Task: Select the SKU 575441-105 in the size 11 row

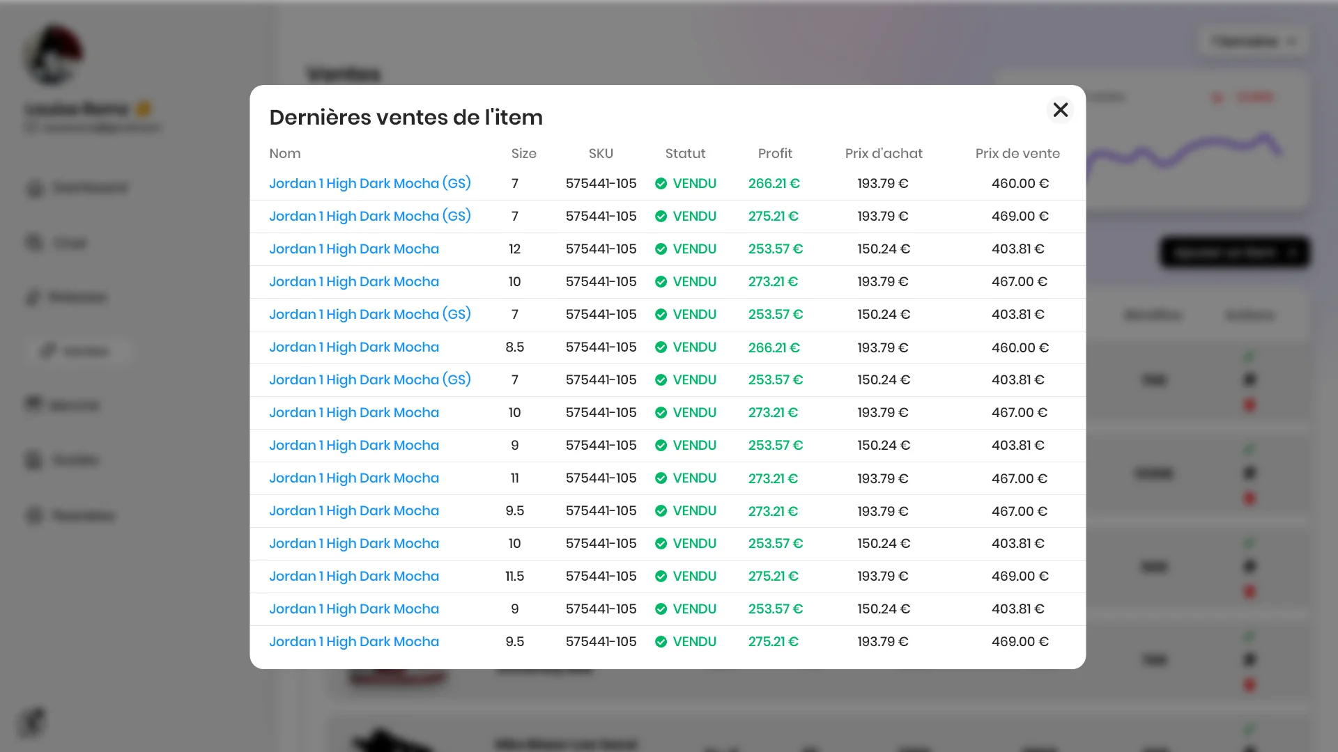Action: click(601, 478)
